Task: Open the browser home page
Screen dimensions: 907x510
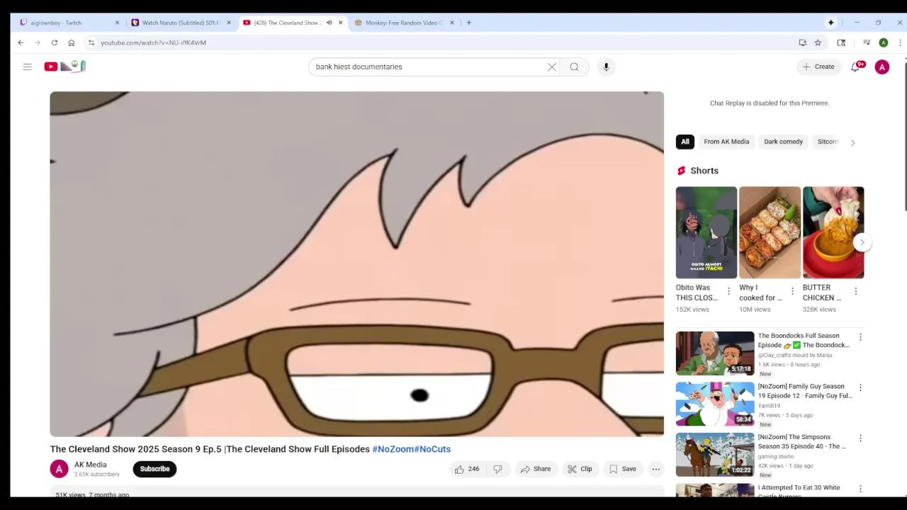Action: tap(71, 42)
